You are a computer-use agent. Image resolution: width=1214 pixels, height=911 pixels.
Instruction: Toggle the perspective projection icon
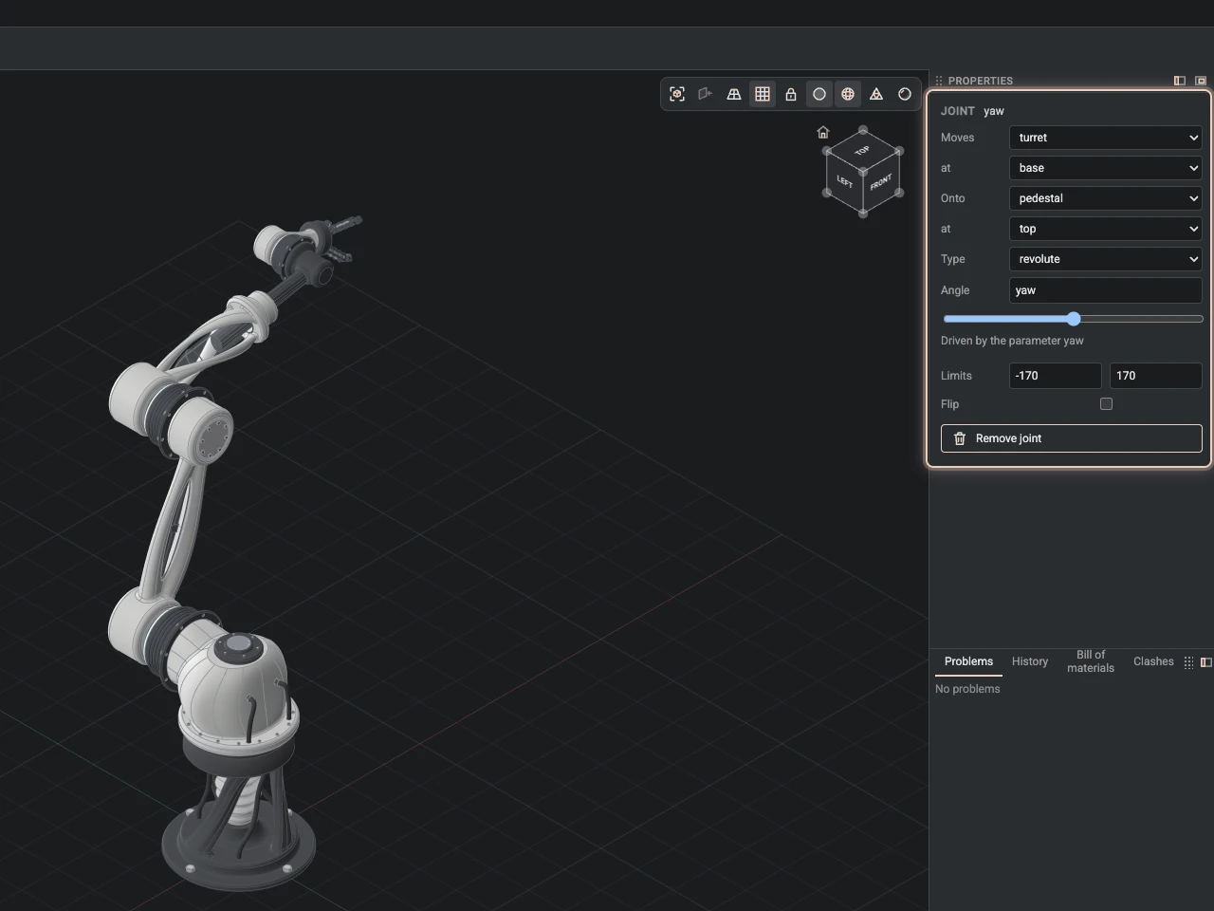(734, 94)
